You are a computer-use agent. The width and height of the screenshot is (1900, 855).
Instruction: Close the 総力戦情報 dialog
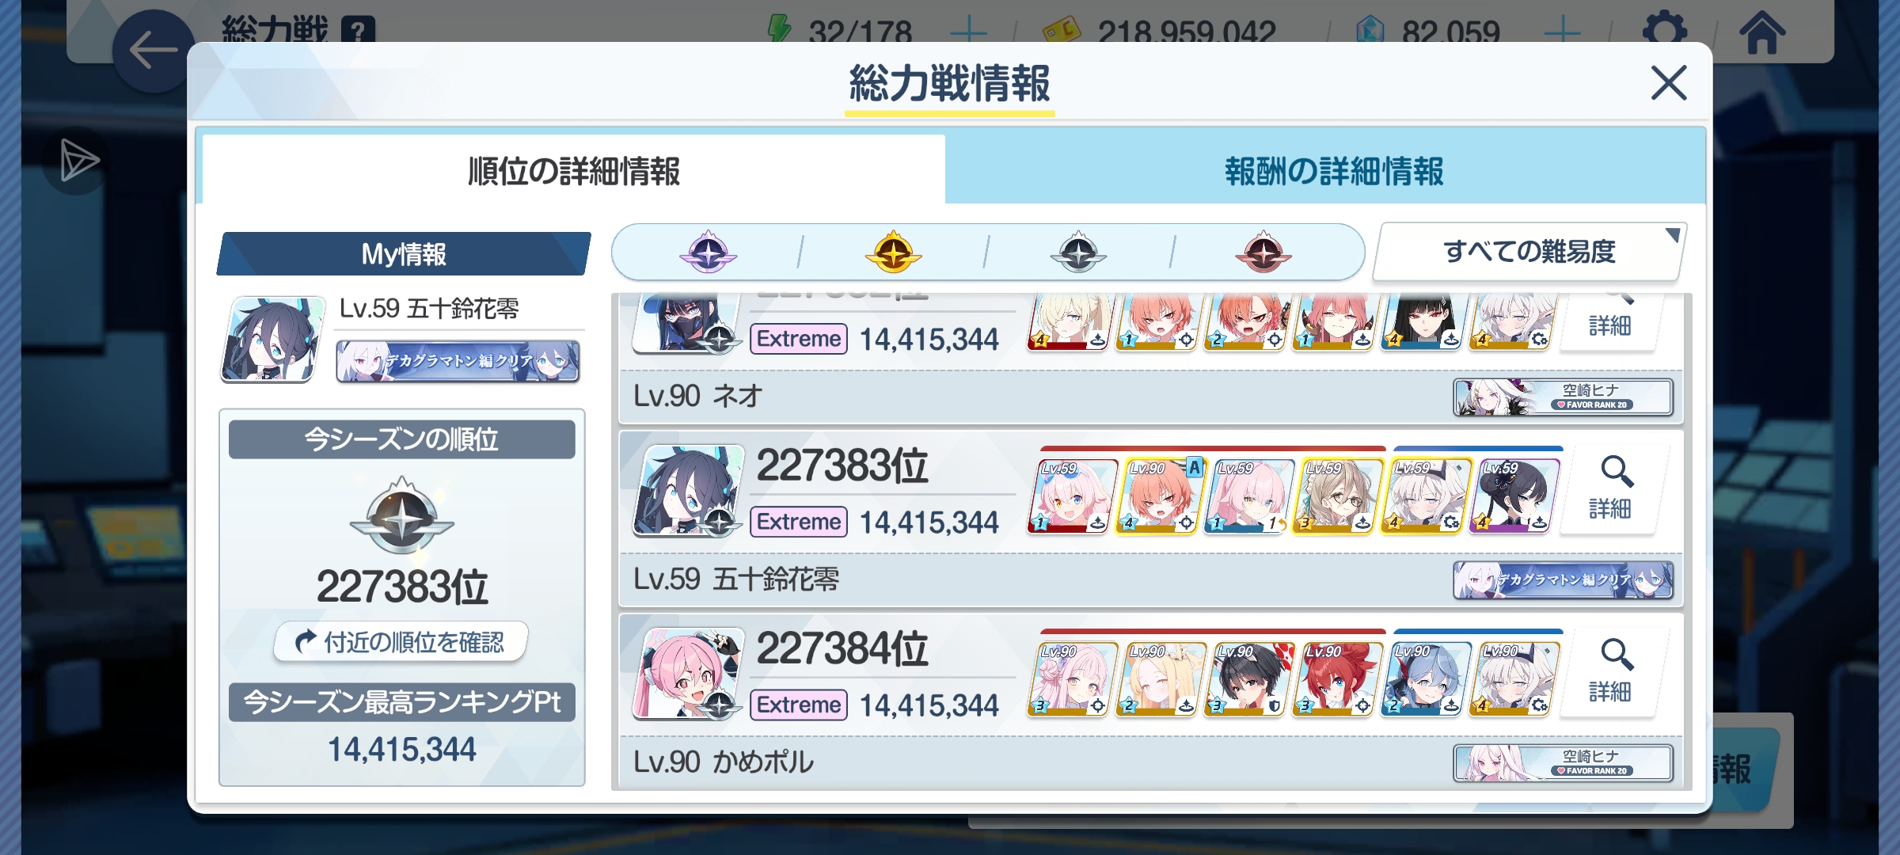1669,82
